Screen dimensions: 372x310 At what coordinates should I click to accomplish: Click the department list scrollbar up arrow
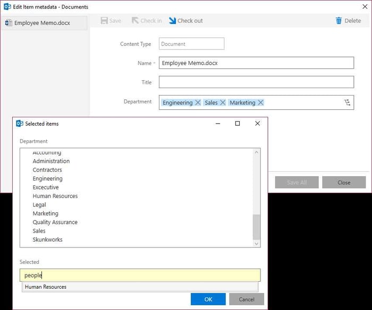coord(257,152)
